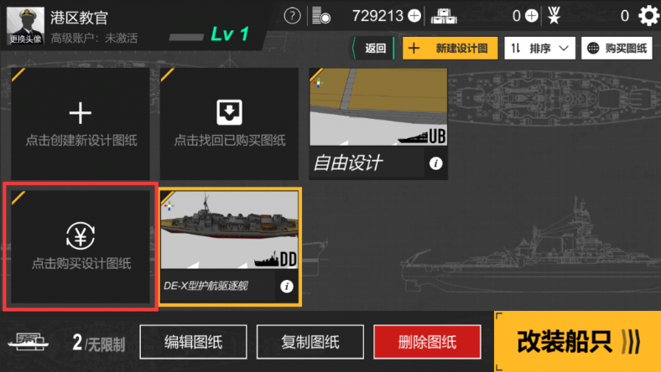Select 点击找回已购买图纸 tile
Image resolution: width=661 pixels, height=372 pixels.
pos(229,124)
